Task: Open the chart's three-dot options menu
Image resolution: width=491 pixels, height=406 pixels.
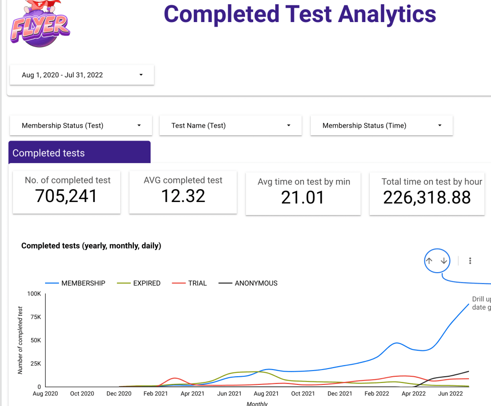Action: point(470,261)
